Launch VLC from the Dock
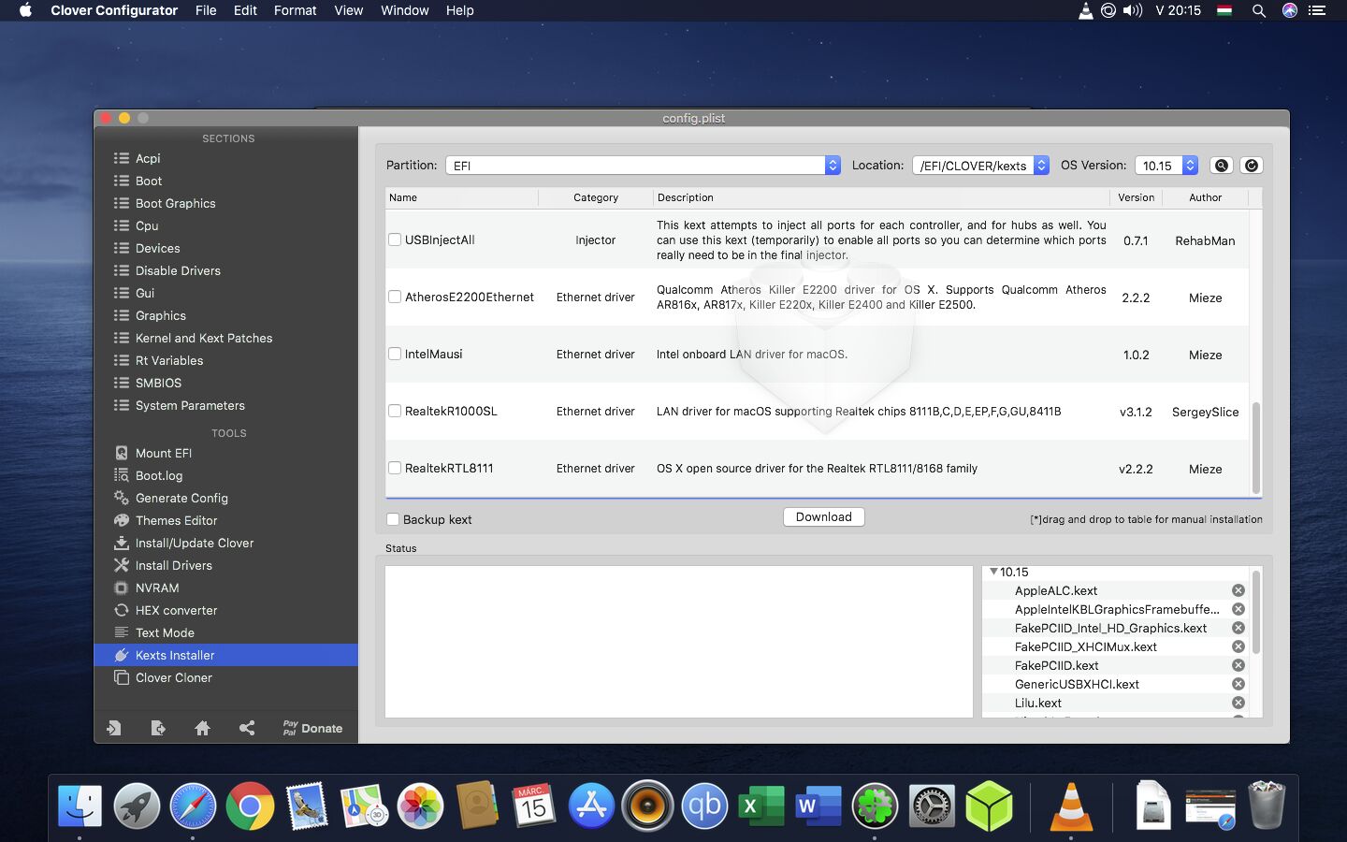The height and width of the screenshot is (842, 1347). point(1071,806)
